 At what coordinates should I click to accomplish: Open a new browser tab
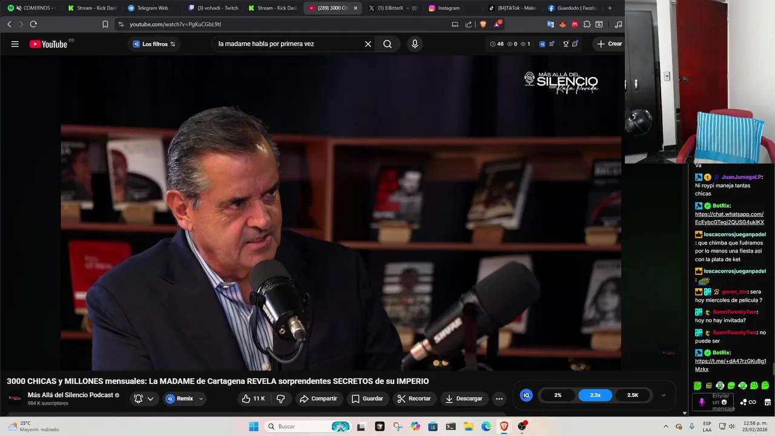tap(610, 8)
